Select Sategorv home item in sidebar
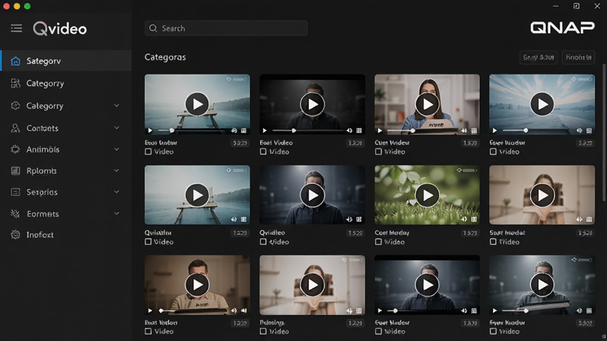Viewport: 607px width, 341px height. (x=66, y=61)
